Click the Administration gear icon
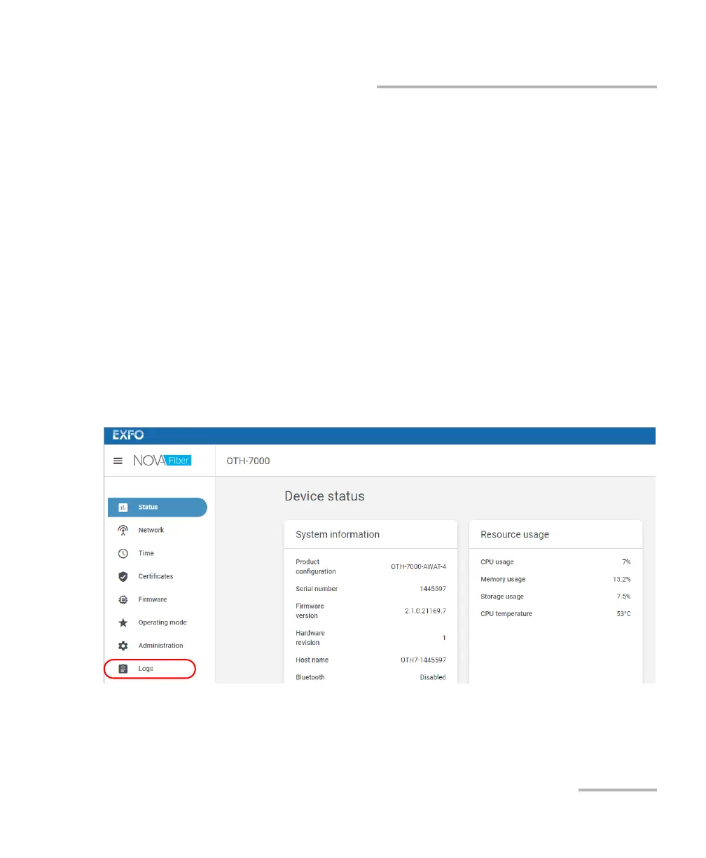The height and width of the screenshot is (858, 706). (x=123, y=646)
